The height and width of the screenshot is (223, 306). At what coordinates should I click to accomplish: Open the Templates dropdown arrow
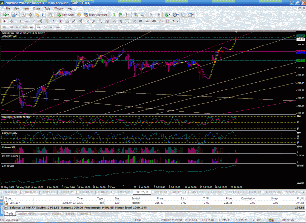click(193, 15)
